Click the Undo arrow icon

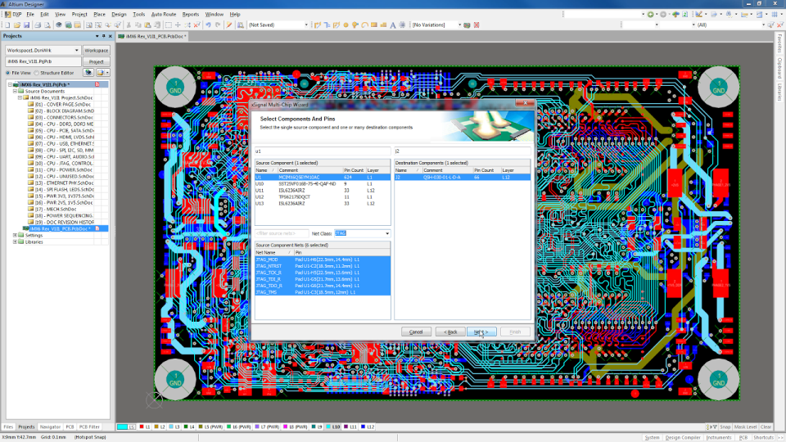click(x=208, y=25)
